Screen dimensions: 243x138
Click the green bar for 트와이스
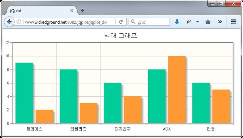24,93
